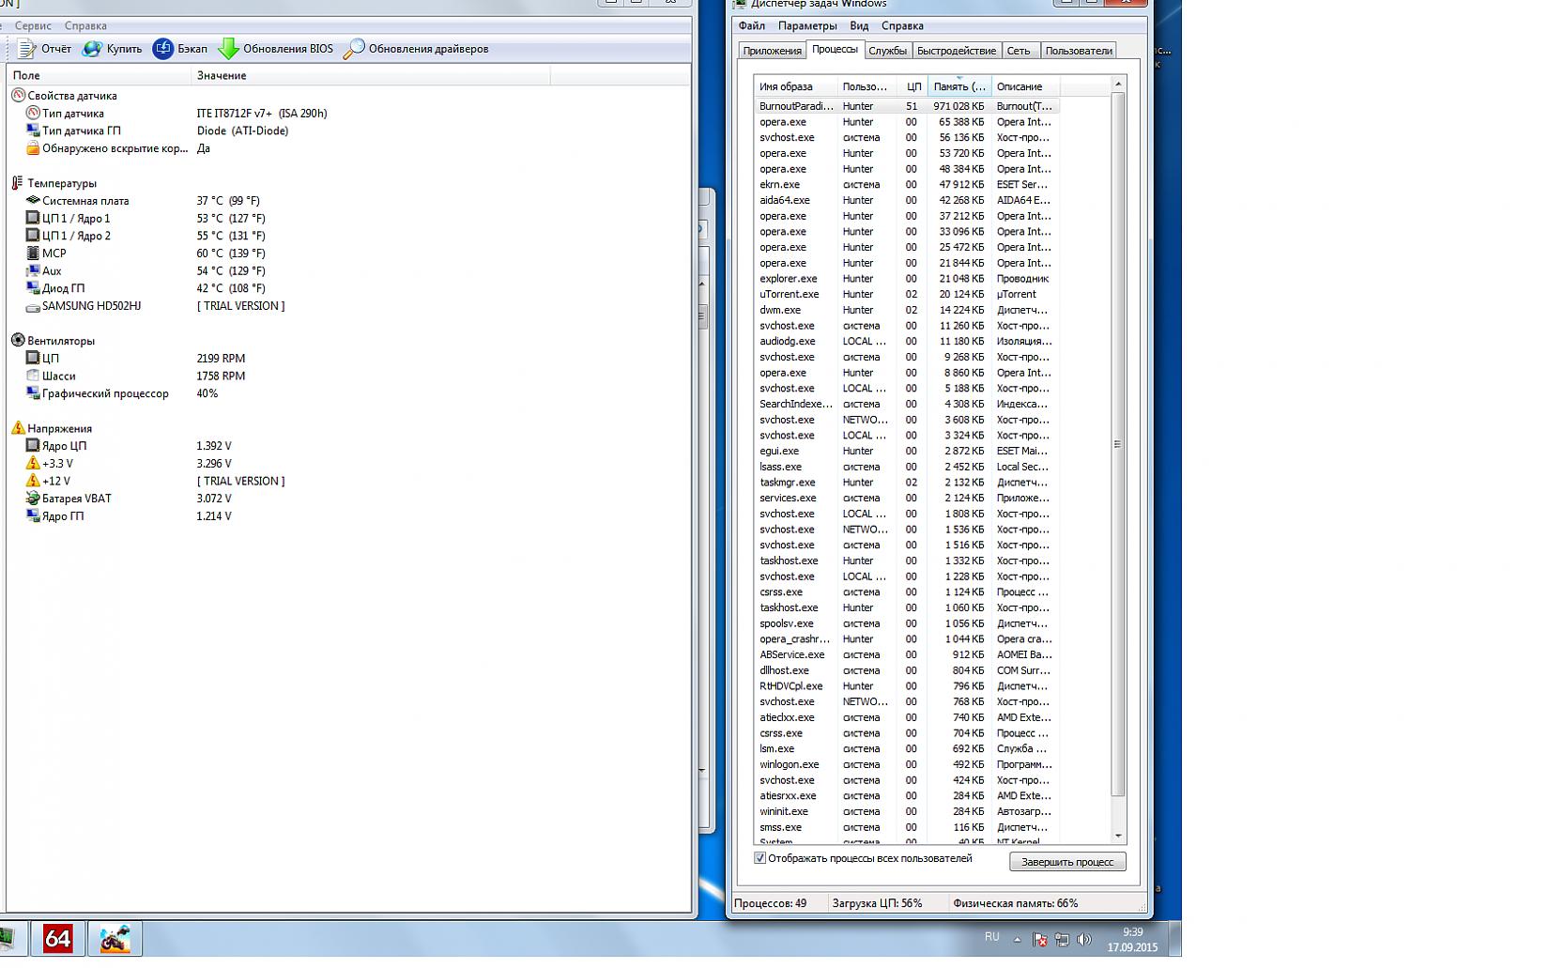This screenshot has width=1549, height=968.
Task: Click the lock icon beside Обнаружено вскрытие кор...
Action: pyautogui.click(x=33, y=148)
